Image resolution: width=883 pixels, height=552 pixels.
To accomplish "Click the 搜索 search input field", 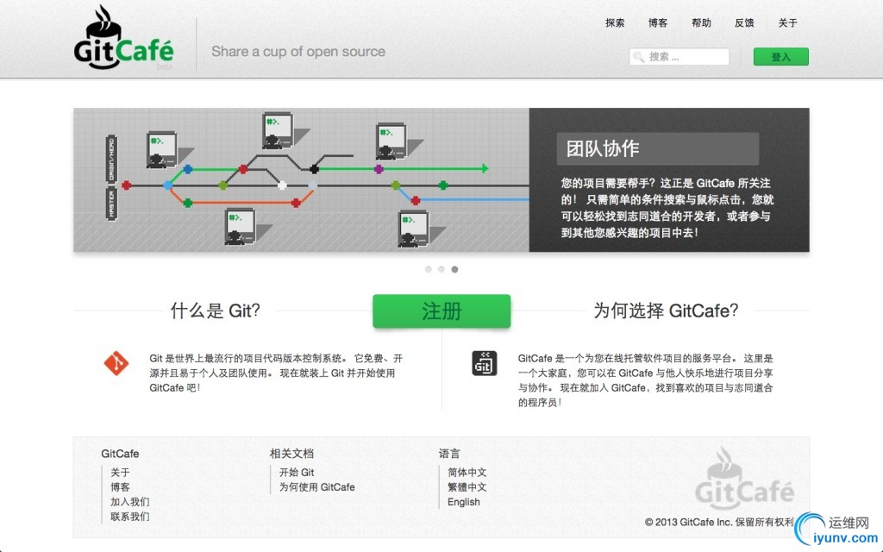I will [679, 57].
